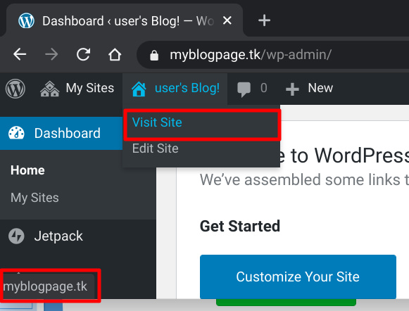Image resolution: width=409 pixels, height=311 pixels.
Task: Select My Sites in sidebar submenu
Action: pyautogui.click(x=34, y=198)
